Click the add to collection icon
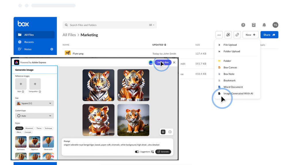294x165 pixels. click(228, 35)
